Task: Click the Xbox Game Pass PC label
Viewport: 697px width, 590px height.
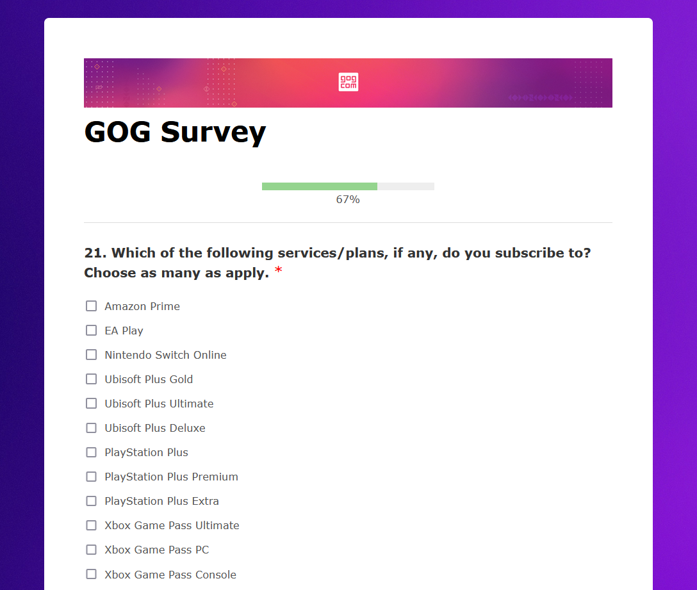Action: (x=157, y=550)
